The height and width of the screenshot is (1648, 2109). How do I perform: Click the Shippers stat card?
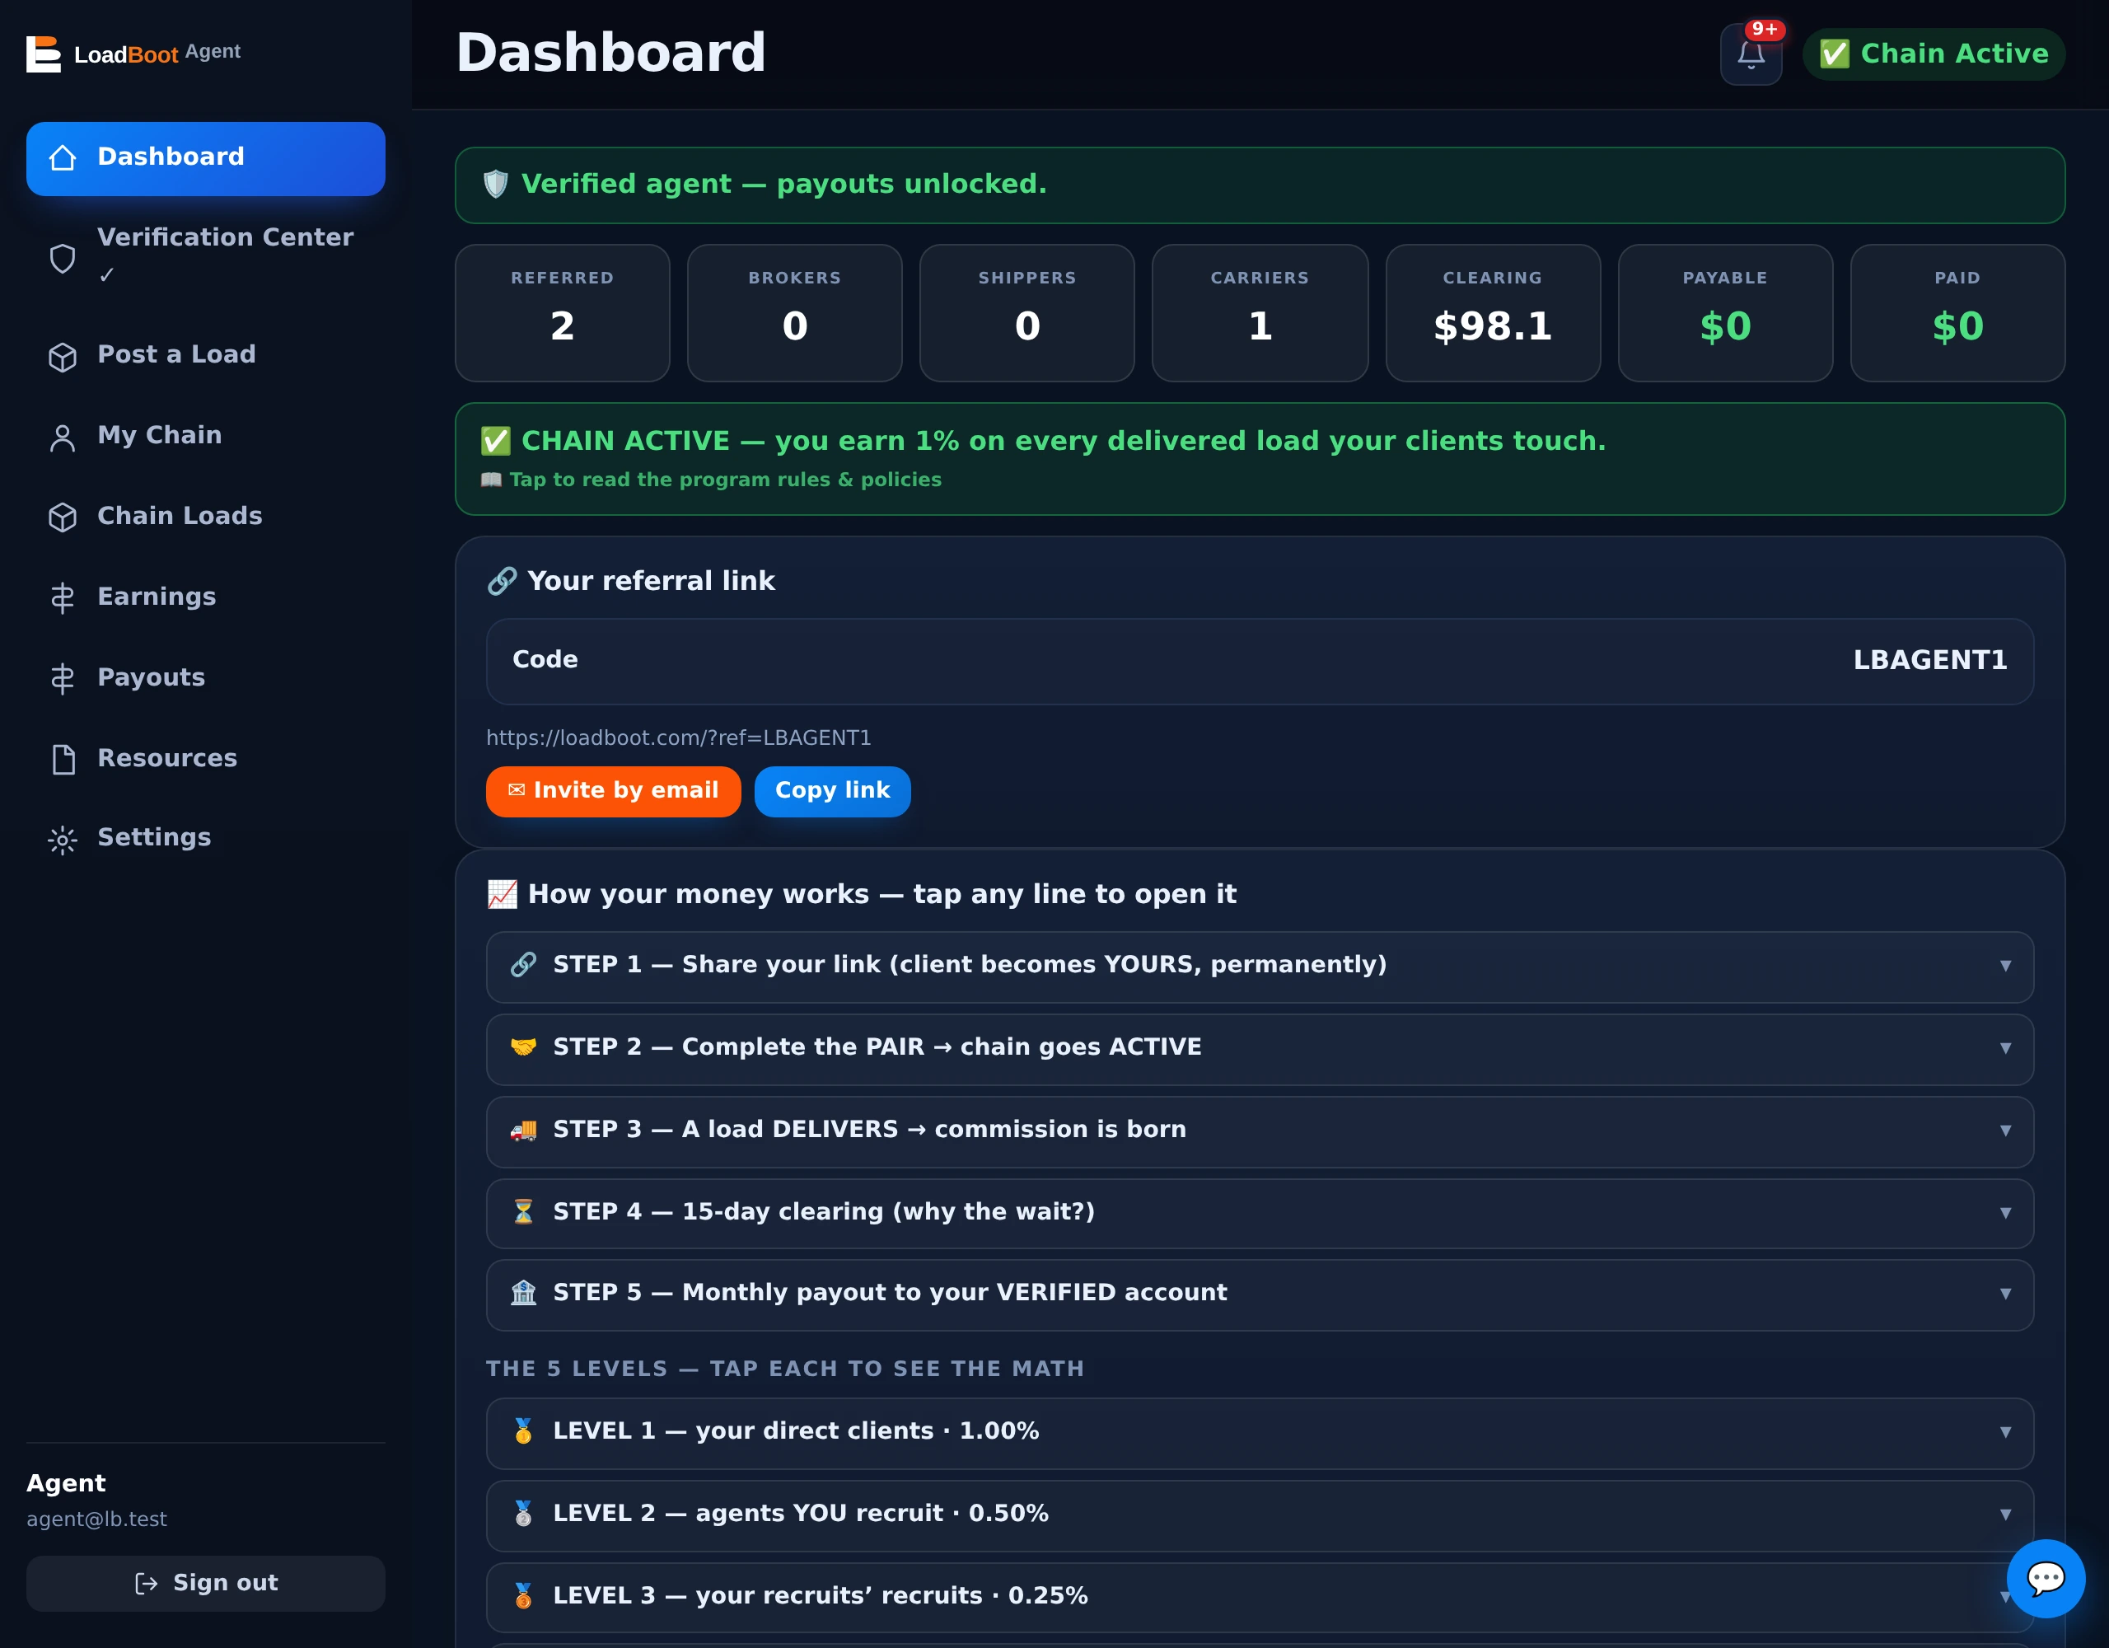click(1026, 313)
